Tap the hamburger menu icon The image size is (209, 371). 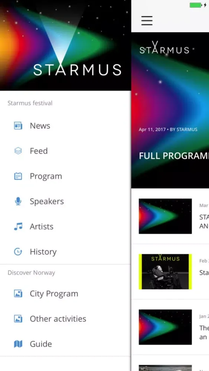coord(147,20)
